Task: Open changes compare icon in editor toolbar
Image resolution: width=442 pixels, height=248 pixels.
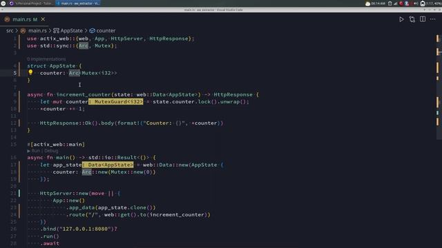Action: 412,19
